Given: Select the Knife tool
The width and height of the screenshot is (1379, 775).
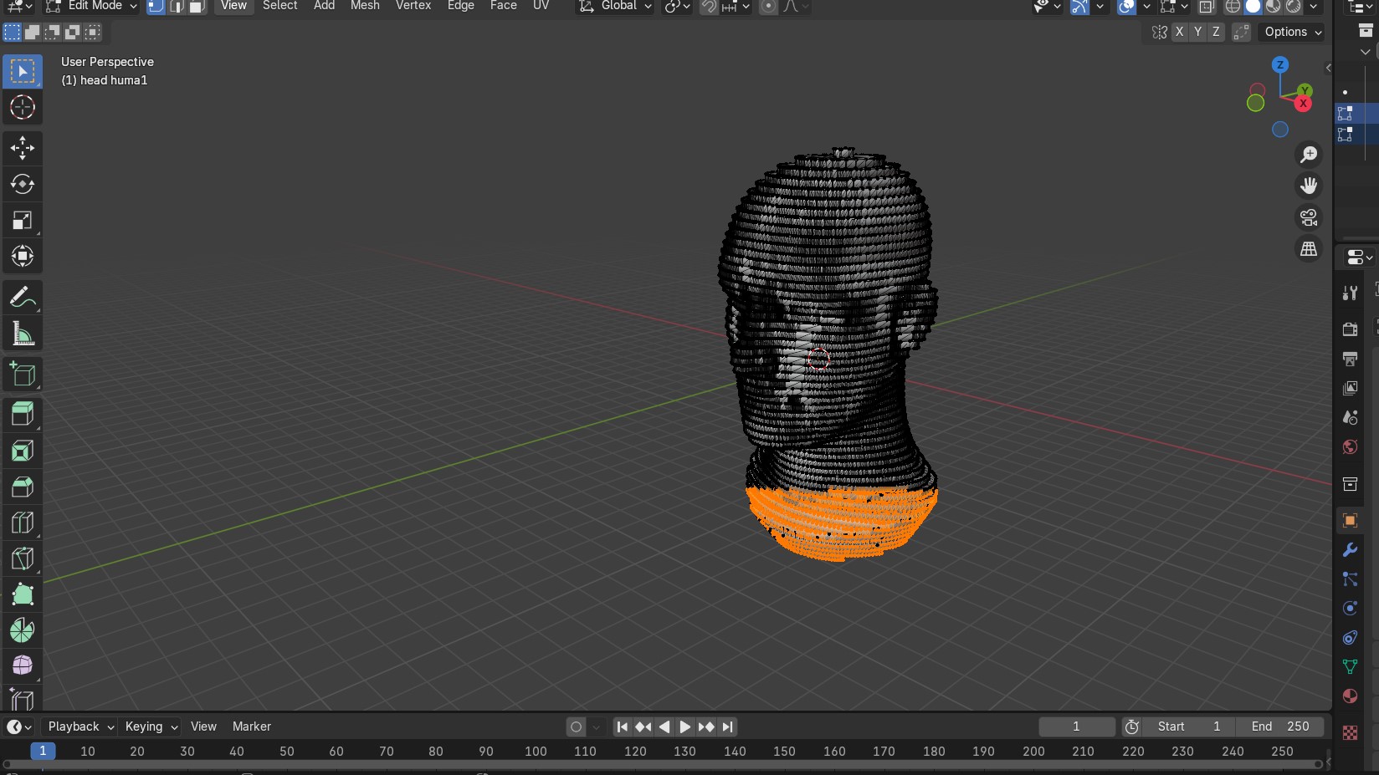Looking at the screenshot, I should coord(23,558).
